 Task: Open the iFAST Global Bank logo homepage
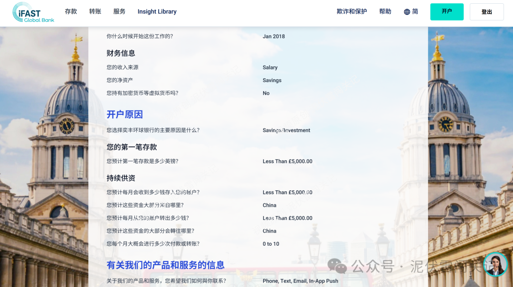[33, 12]
